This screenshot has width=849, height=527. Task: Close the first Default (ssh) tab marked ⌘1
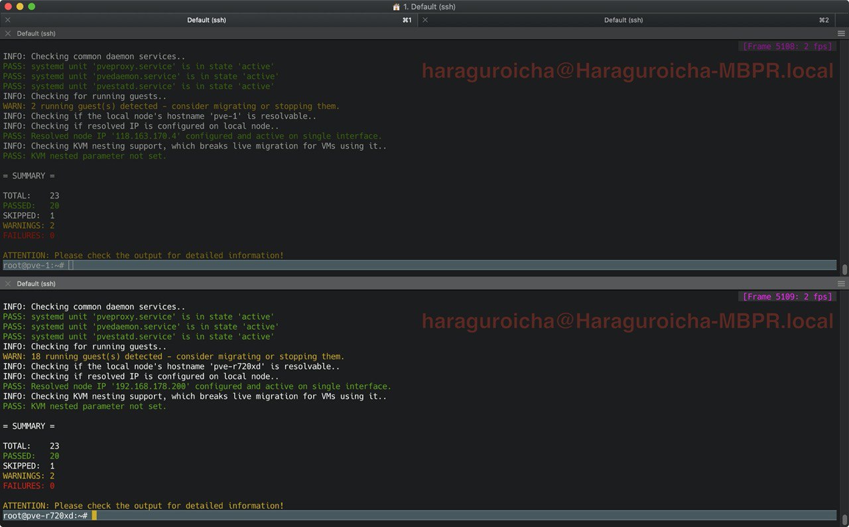tap(8, 20)
